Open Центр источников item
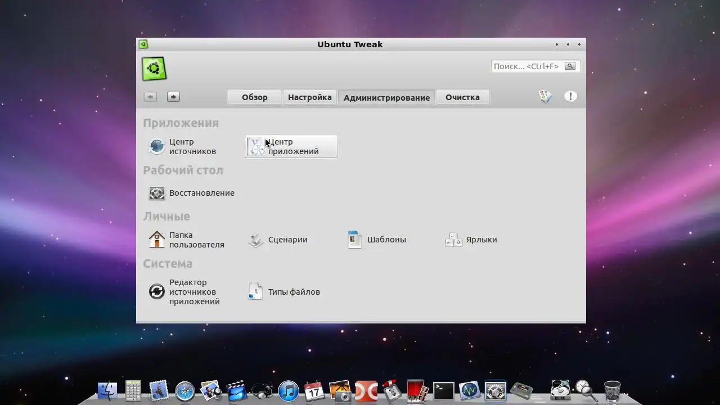720x405 pixels. (x=182, y=146)
